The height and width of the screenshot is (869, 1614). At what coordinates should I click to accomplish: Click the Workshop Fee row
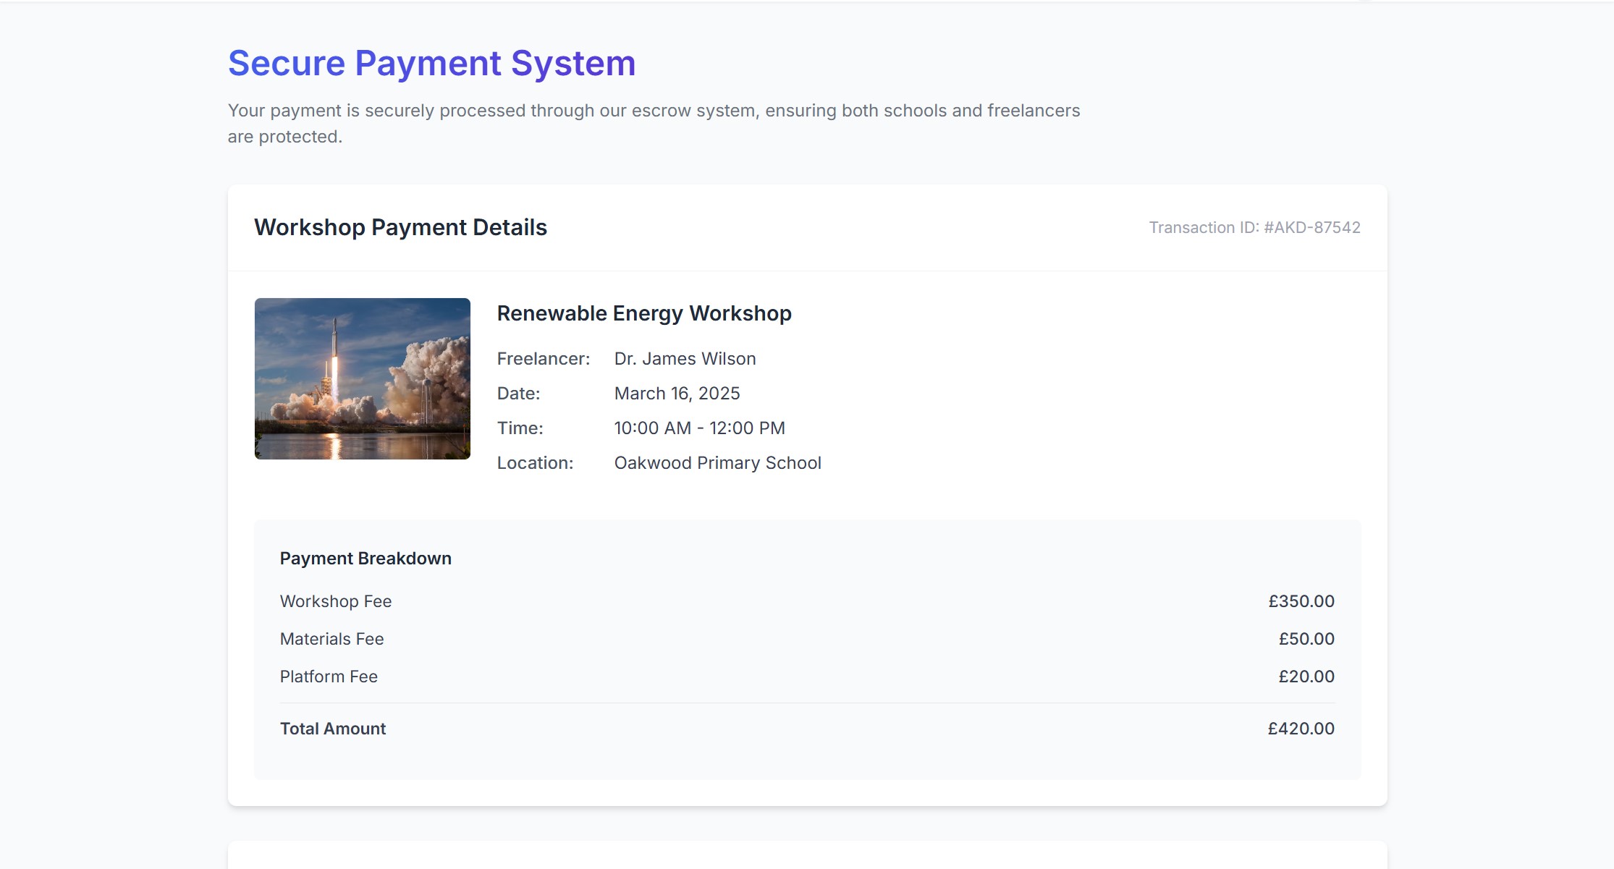[335, 601]
